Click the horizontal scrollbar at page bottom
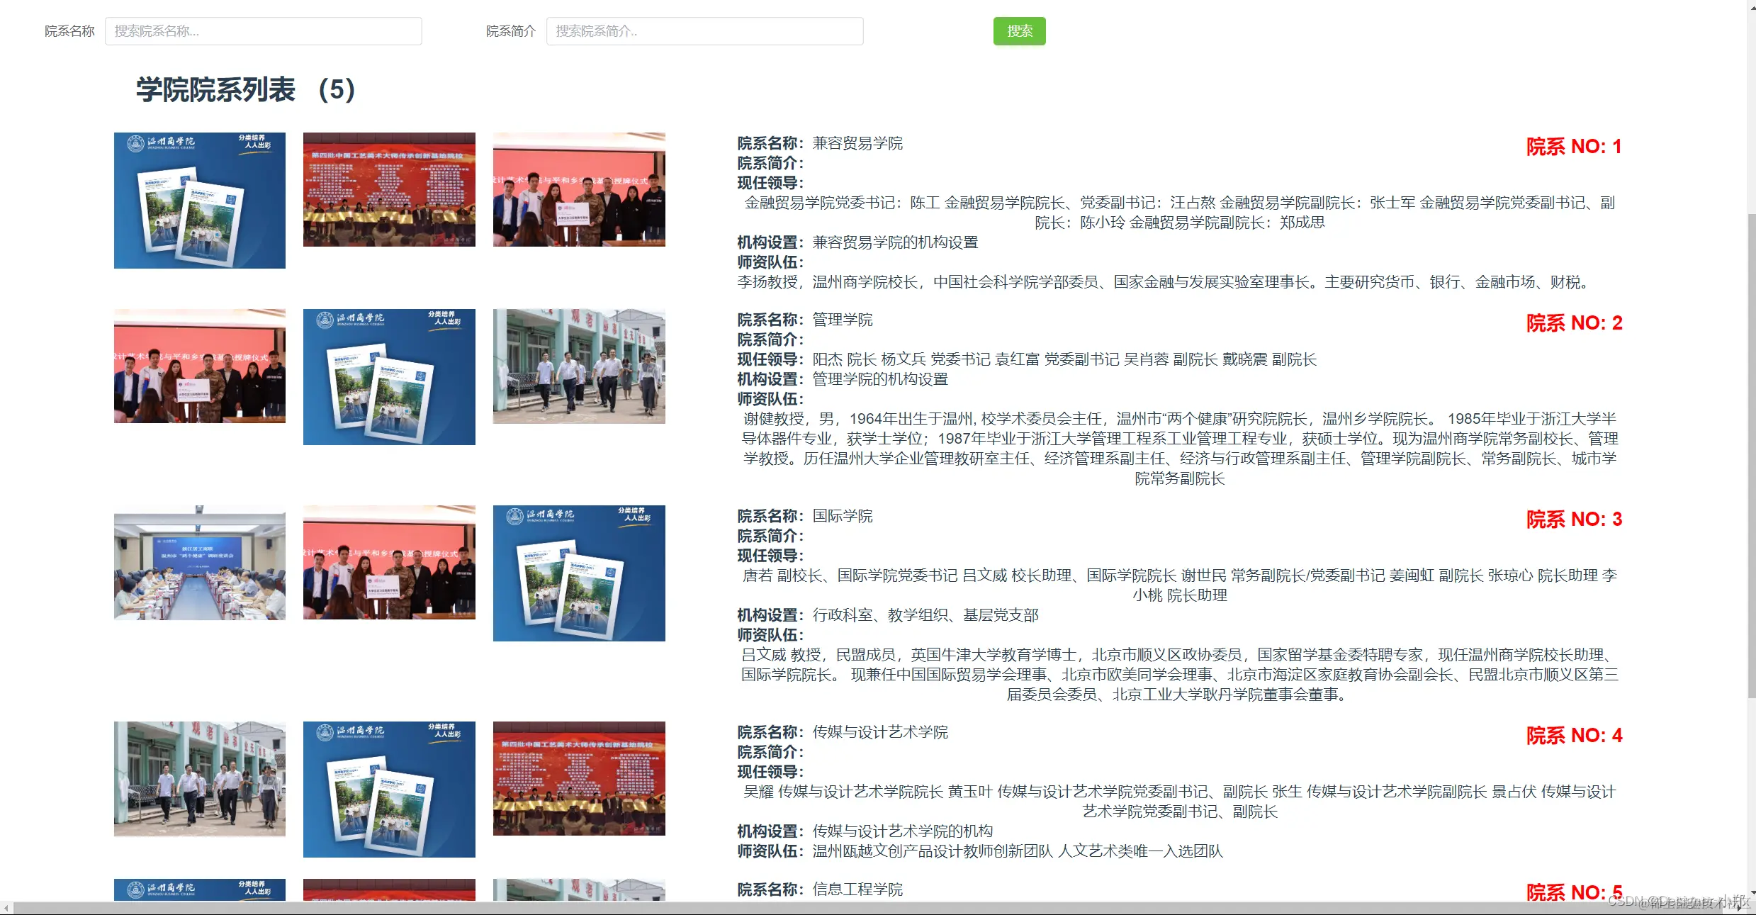 (x=850, y=910)
